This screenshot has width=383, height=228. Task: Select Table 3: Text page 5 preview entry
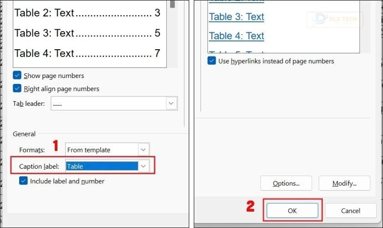[x=87, y=33]
